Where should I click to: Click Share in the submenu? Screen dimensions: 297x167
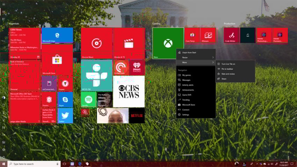pyautogui.click(x=235, y=79)
